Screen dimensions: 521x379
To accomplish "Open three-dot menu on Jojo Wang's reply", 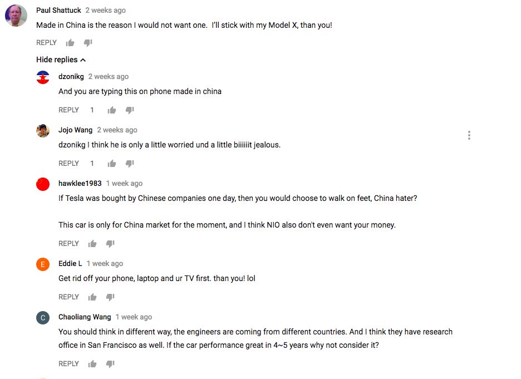I will (469, 135).
